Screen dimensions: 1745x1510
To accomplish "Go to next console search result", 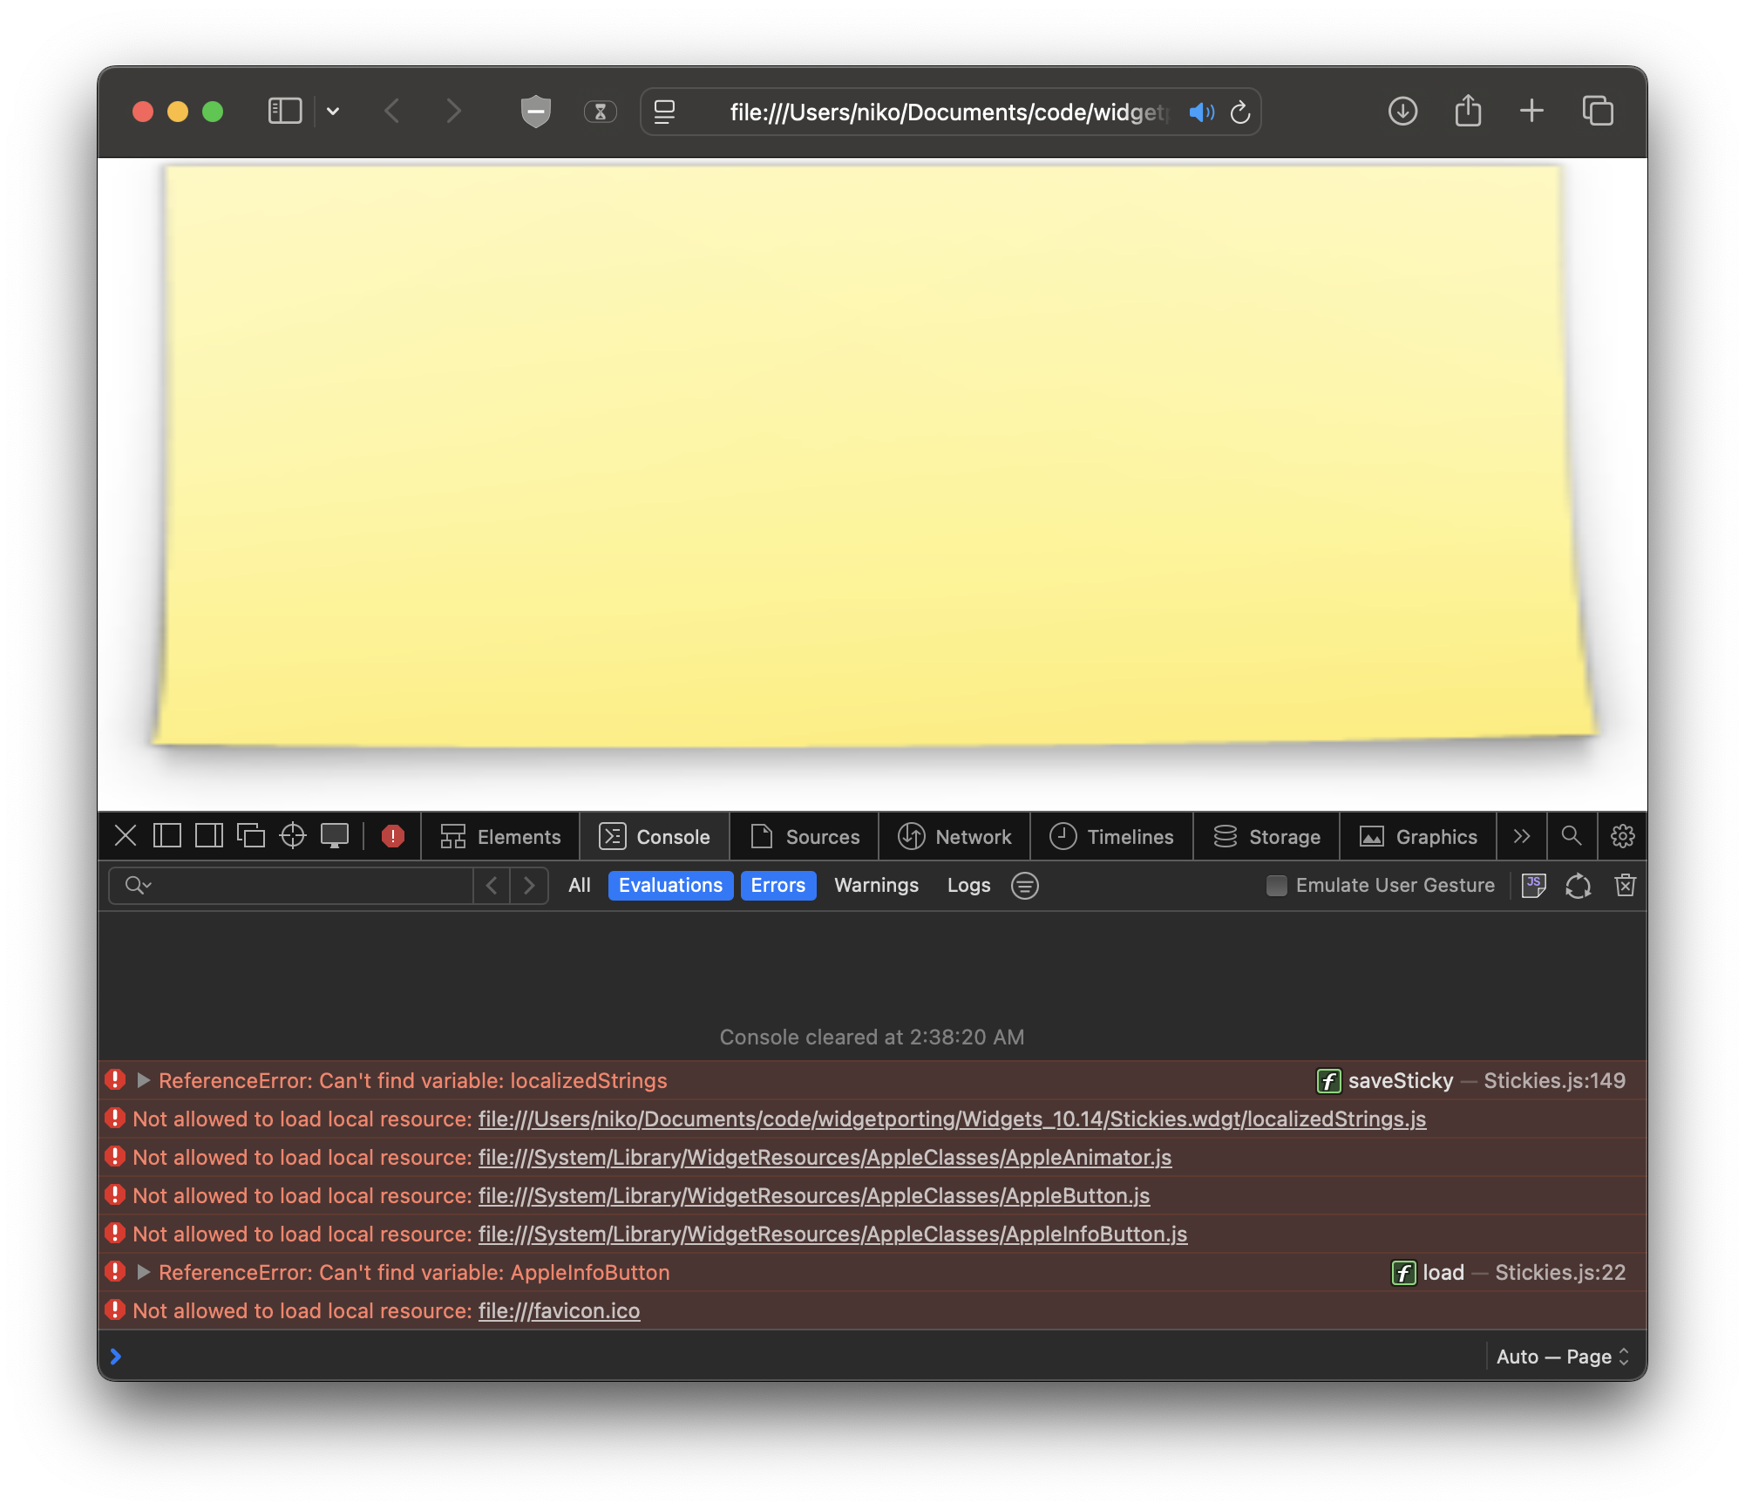I will coord(529,886).
